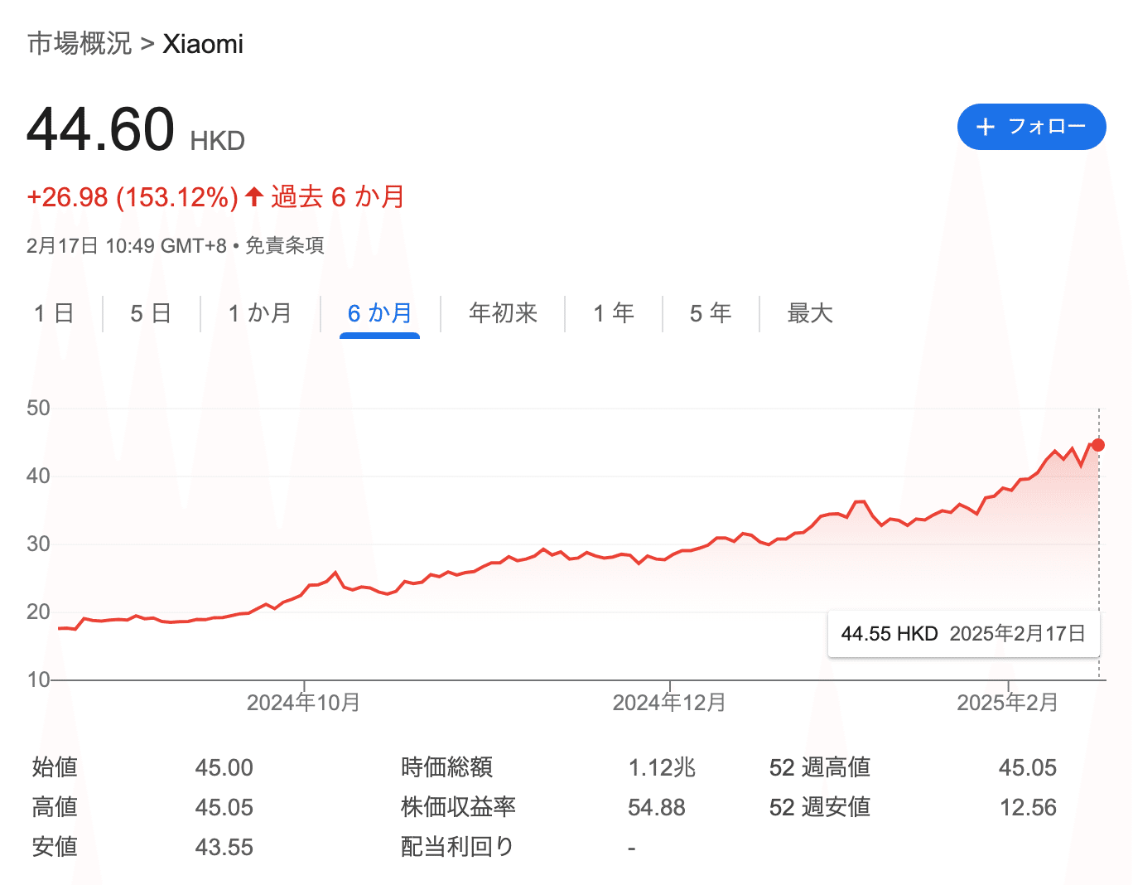Image resolution: width=1133 pixels, height=885 pixels.
Task: Click the 2024年12月 axis label
Action: [669, 703]
